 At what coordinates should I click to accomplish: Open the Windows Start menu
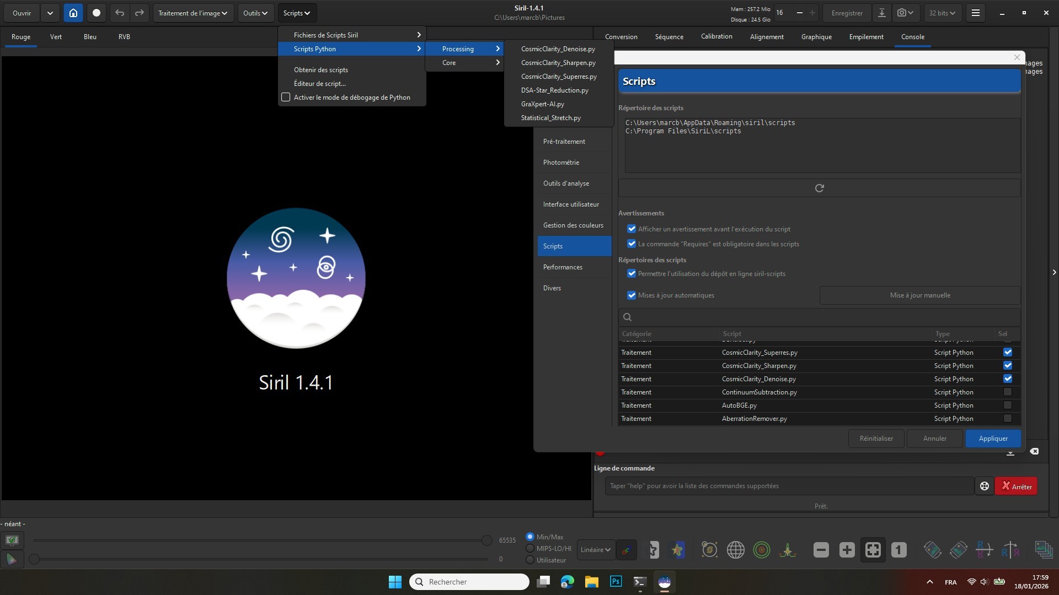(395, 582)
